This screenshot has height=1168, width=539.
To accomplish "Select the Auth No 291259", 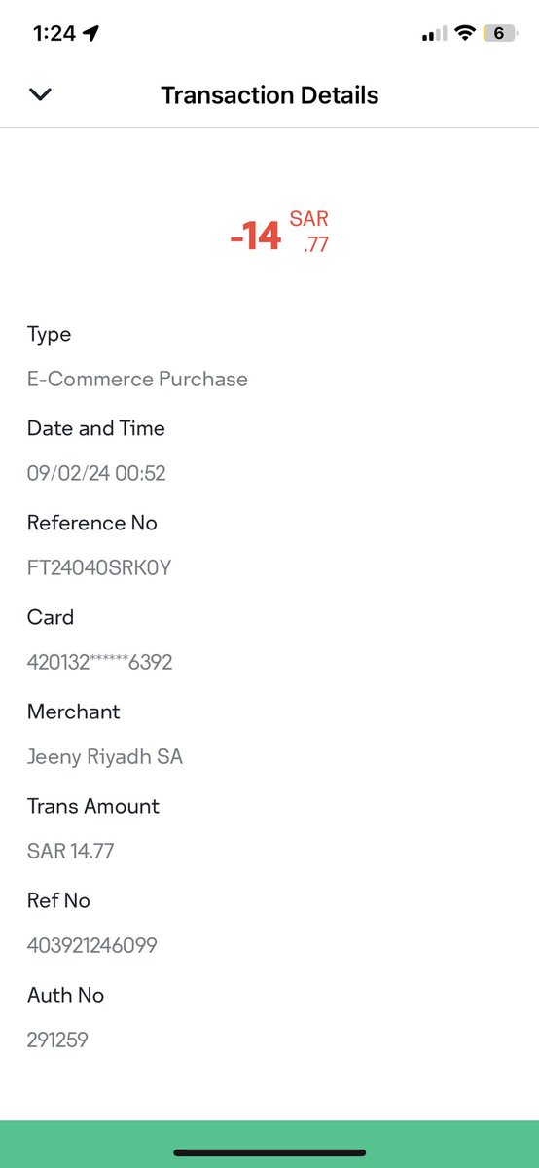I will pos(57,1040).
